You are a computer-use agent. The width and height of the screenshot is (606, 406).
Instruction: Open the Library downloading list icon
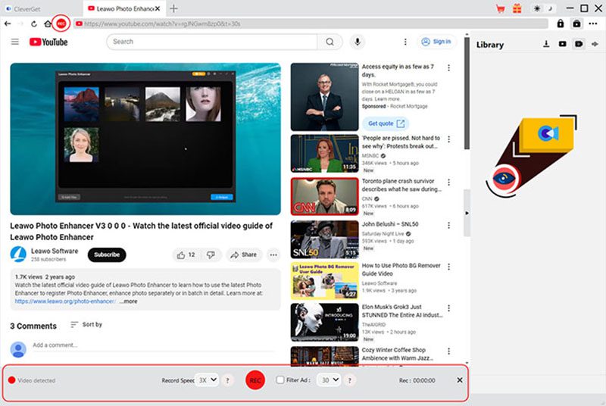pos(546,45)
